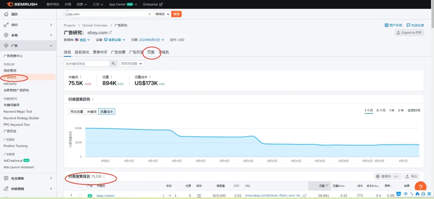Switch to the 广告创意 tab
Image resolution: width=434 pixels, height=199 pixels.
(x=118, y=52)
